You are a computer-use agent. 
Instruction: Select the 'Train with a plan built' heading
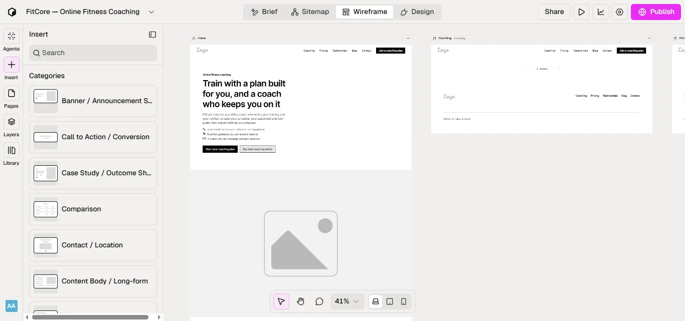tap(244, 94)
